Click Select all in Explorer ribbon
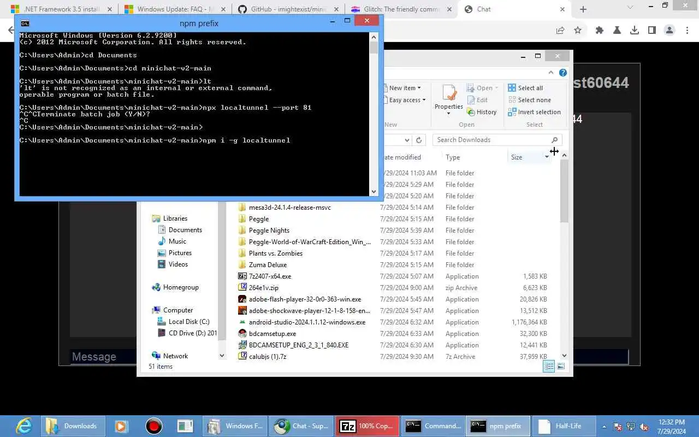Viewport: 699px width, 437px height. 525,88
